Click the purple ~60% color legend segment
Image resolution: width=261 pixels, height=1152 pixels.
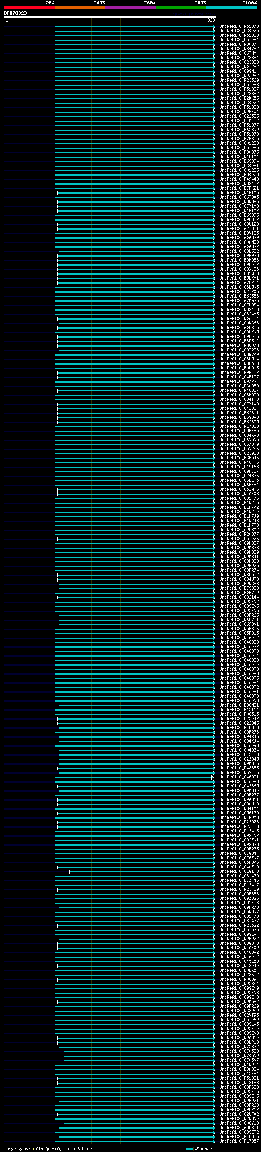(131, 7)
